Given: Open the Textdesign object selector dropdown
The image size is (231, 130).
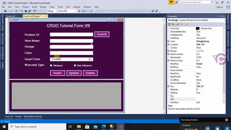Looking at the screenshot, I should [224, 20].
